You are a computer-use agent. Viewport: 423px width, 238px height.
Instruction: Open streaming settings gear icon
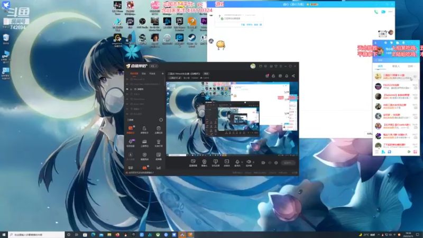[x=276, y=163]
